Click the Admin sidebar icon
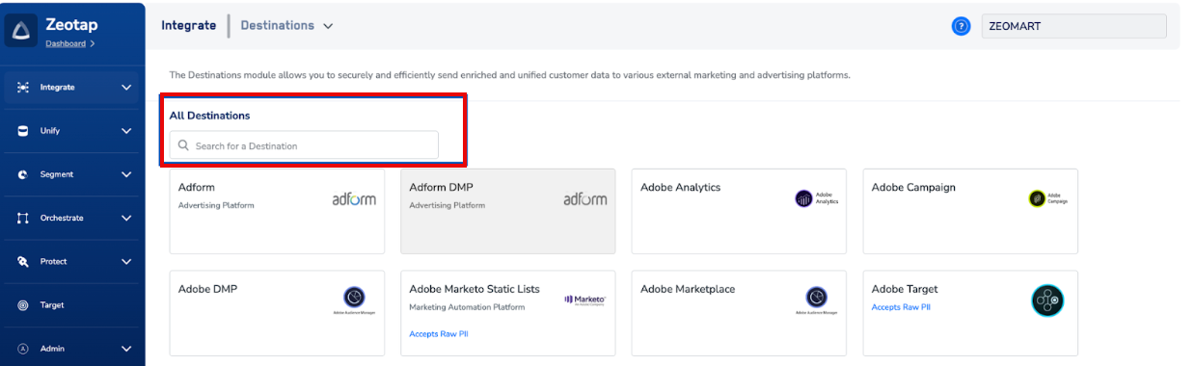The height and width of the screenshot is (366, 1194). click(x=23, y=349)
